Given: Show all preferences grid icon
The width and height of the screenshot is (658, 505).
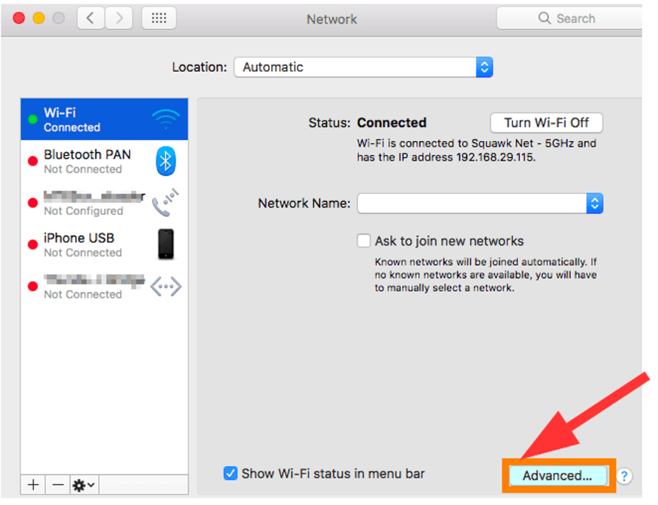Looking at the screenshot, I should (159, 18).
